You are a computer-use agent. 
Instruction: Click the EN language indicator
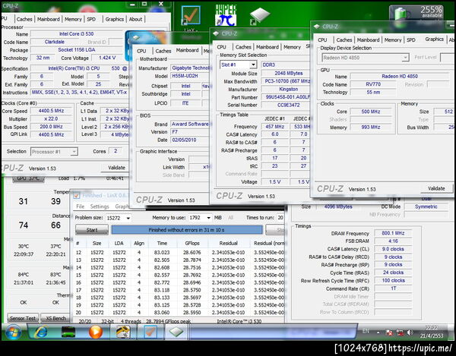pyautogui.click(x=366, y=331)
